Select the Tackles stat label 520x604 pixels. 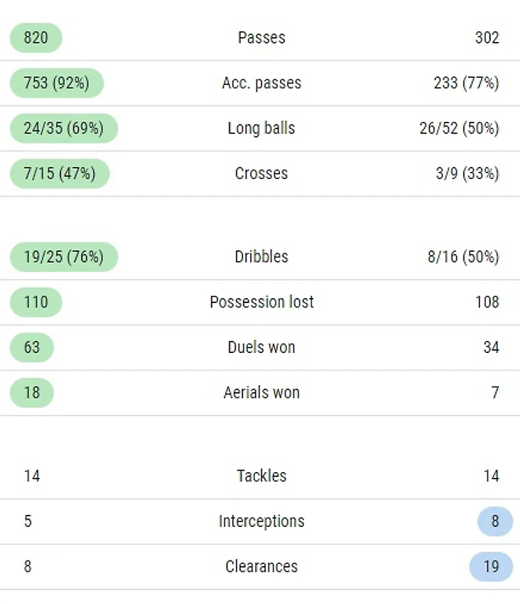[x=261, y=476]
